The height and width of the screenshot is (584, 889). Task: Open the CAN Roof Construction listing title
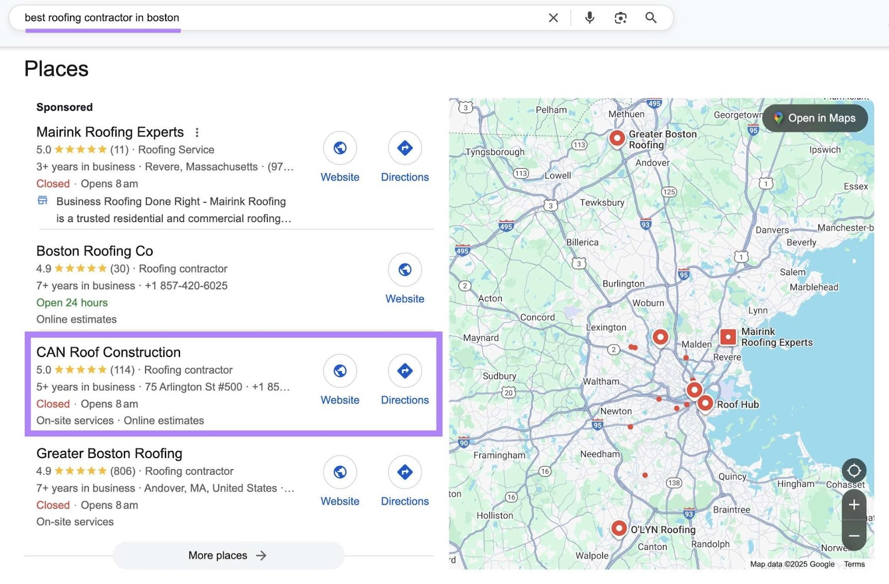click(108, 353)
